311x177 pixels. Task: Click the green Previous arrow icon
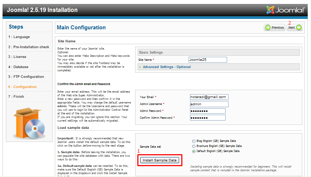tap(268, 28)
